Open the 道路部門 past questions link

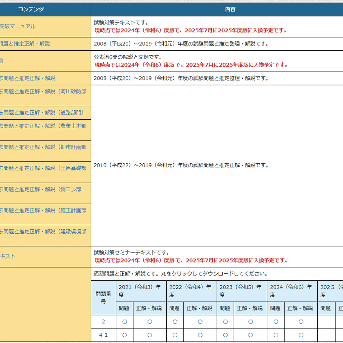(x=42, y=113)
